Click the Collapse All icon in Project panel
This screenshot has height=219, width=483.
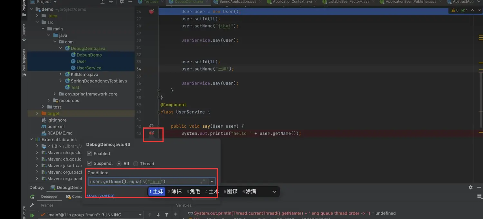[111, 2]
